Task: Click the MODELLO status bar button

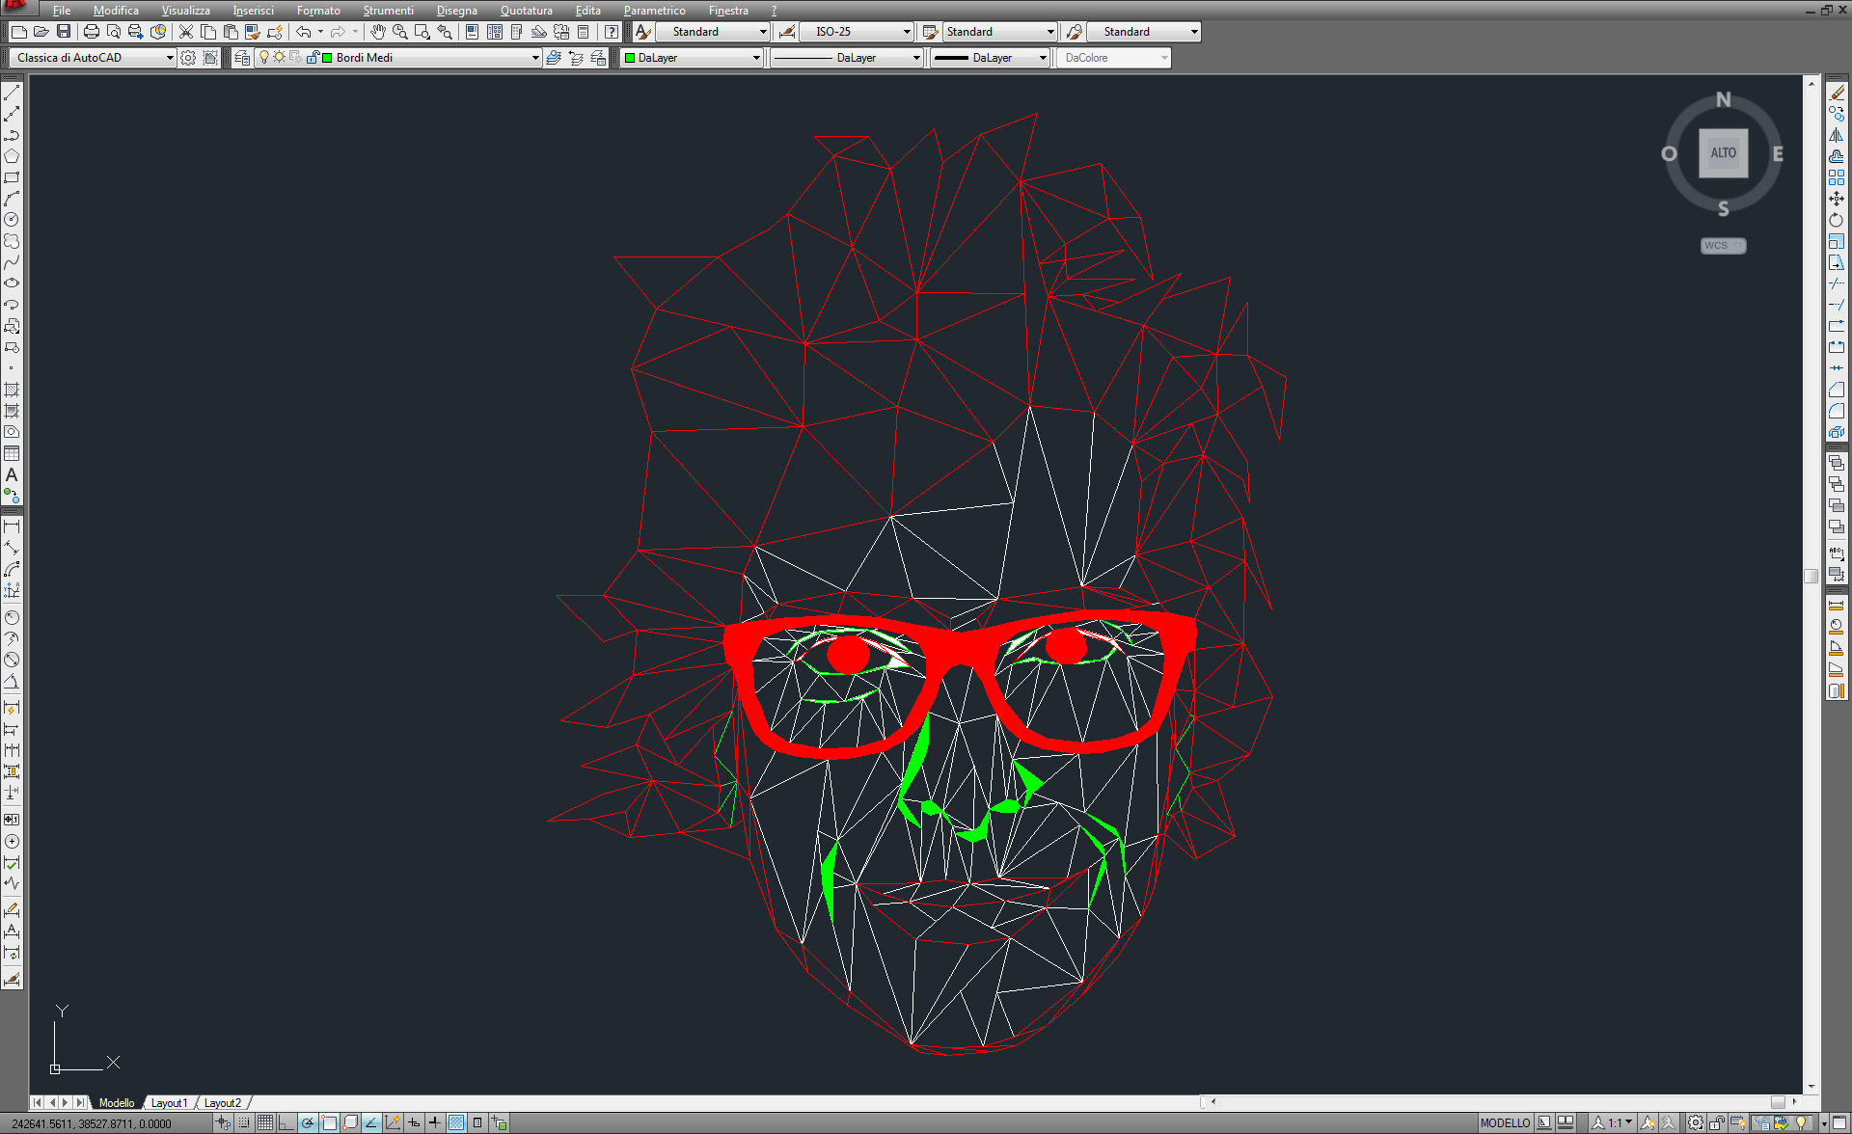Action: (x=1505, y=1122)
